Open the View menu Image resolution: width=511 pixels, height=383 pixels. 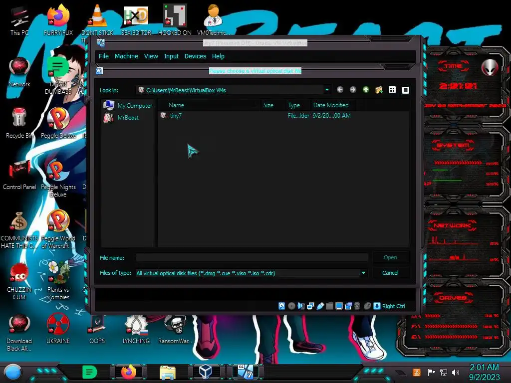(151, 56)
